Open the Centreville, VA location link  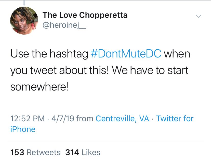[x=122, y=118]
